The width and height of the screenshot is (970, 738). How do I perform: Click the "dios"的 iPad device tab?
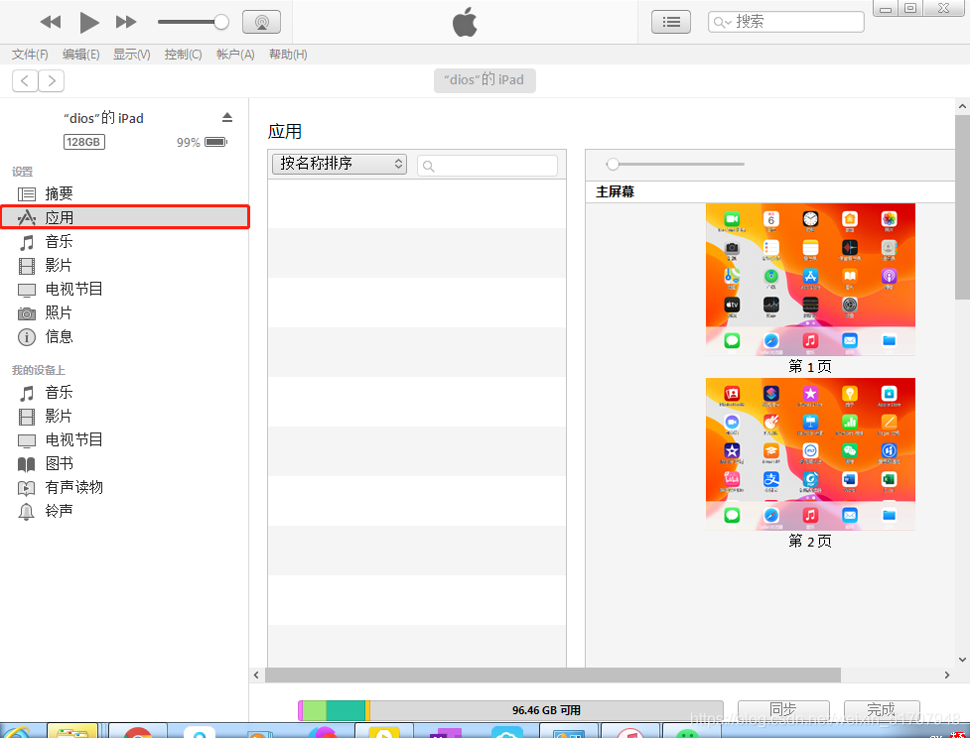point(485,80)
